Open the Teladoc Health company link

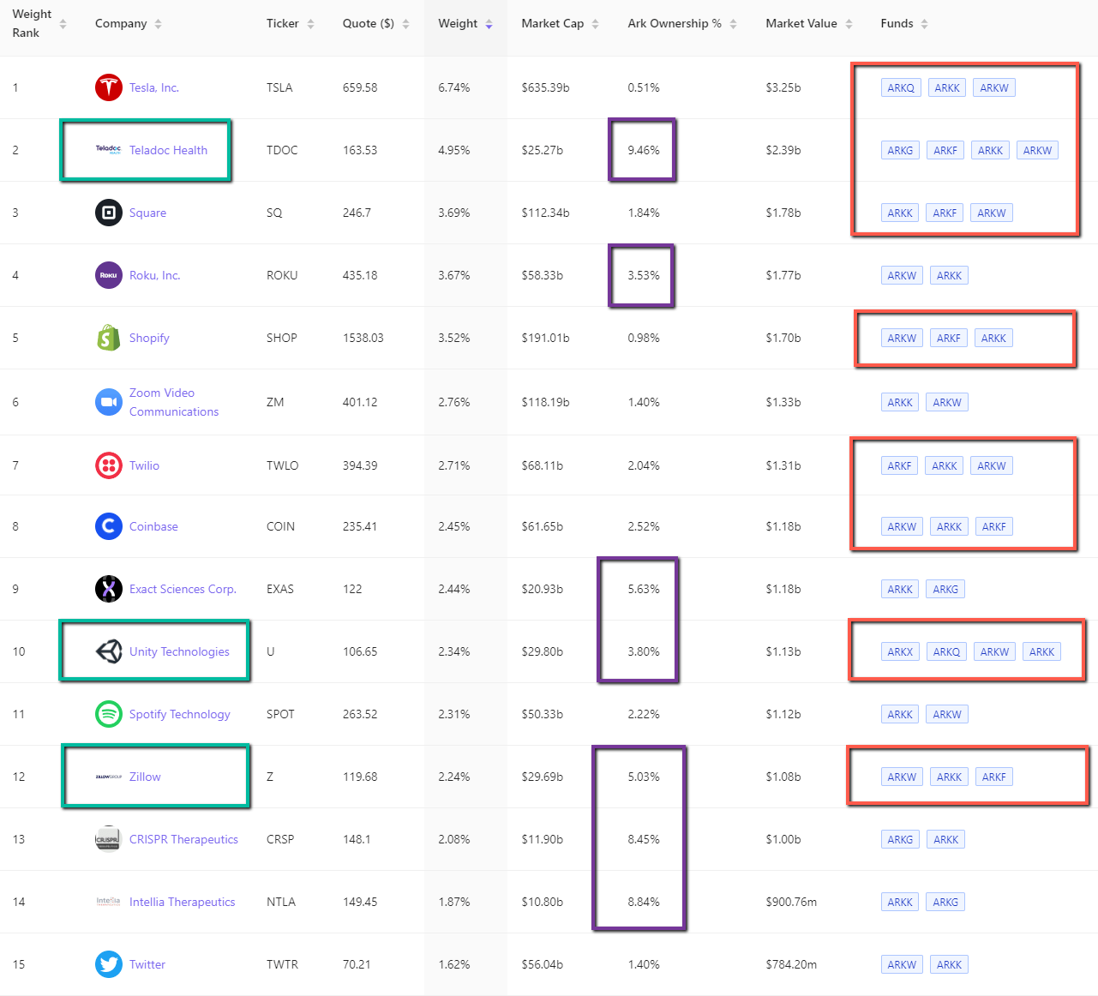[168, 150]
